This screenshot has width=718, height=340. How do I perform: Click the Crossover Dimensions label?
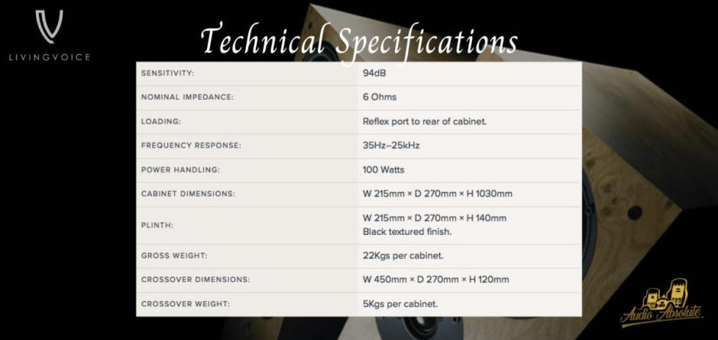click(x=196, y=280)
